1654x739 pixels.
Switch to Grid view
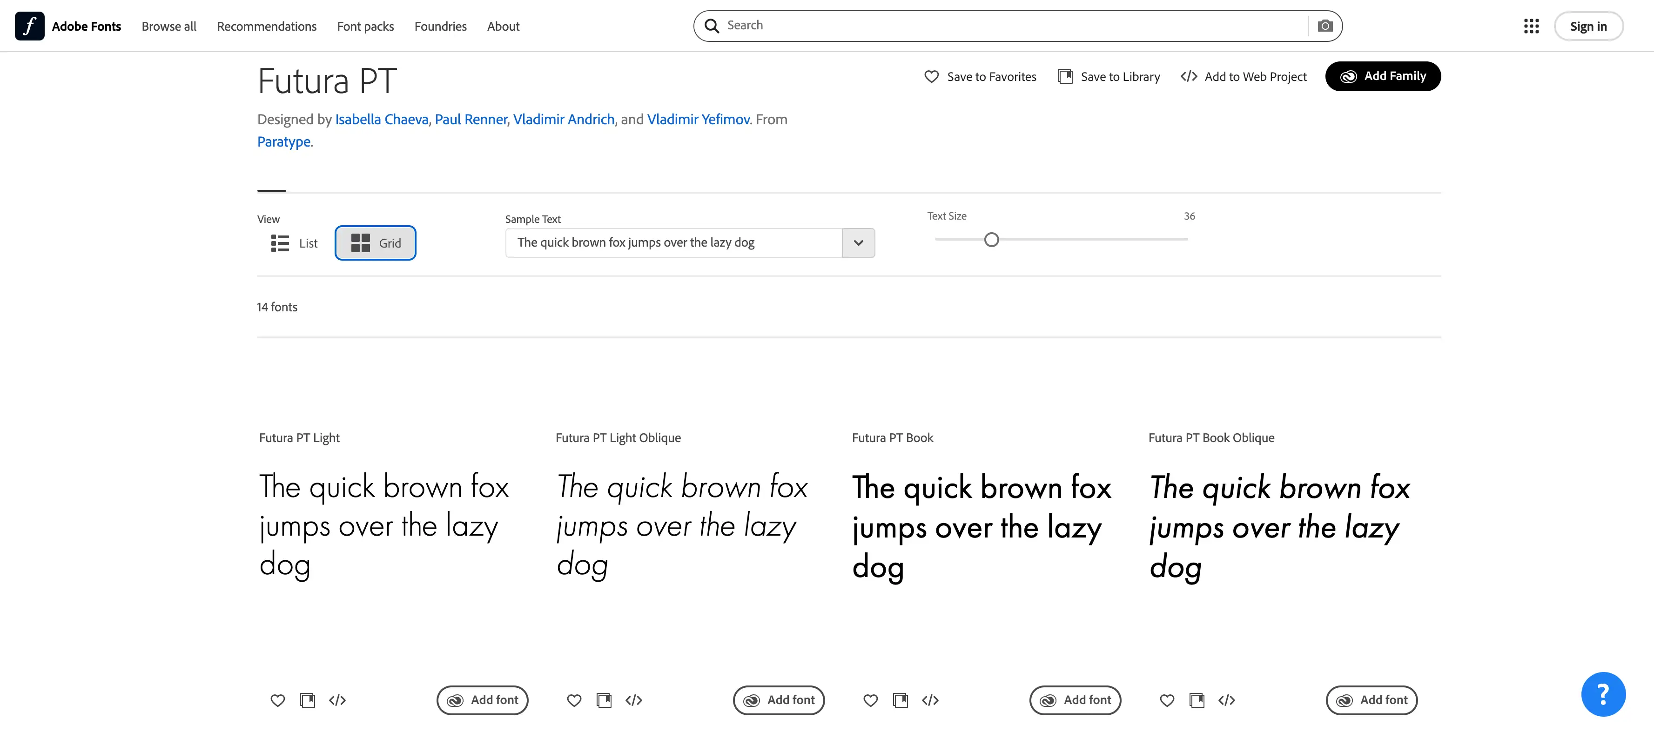pos(376,243)
